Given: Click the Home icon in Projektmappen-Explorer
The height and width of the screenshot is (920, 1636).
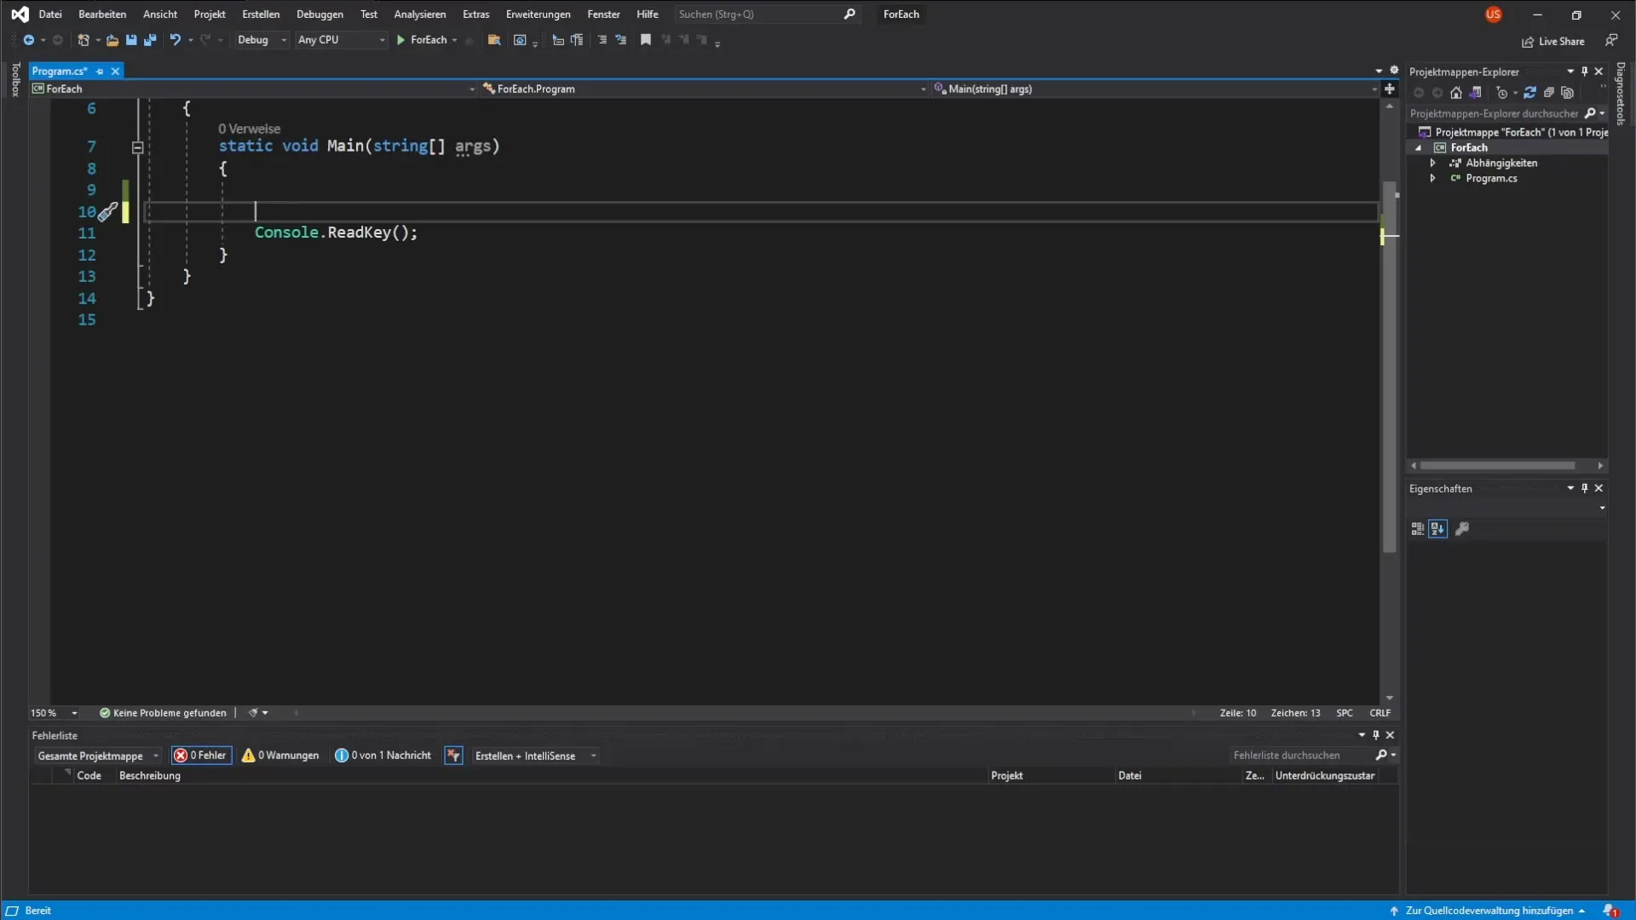Looking at the screenshot, I should 1456,93.
